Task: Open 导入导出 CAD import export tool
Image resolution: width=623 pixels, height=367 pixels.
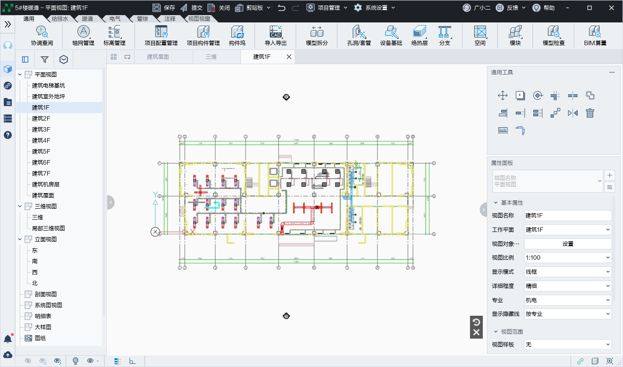Action: 276,32
